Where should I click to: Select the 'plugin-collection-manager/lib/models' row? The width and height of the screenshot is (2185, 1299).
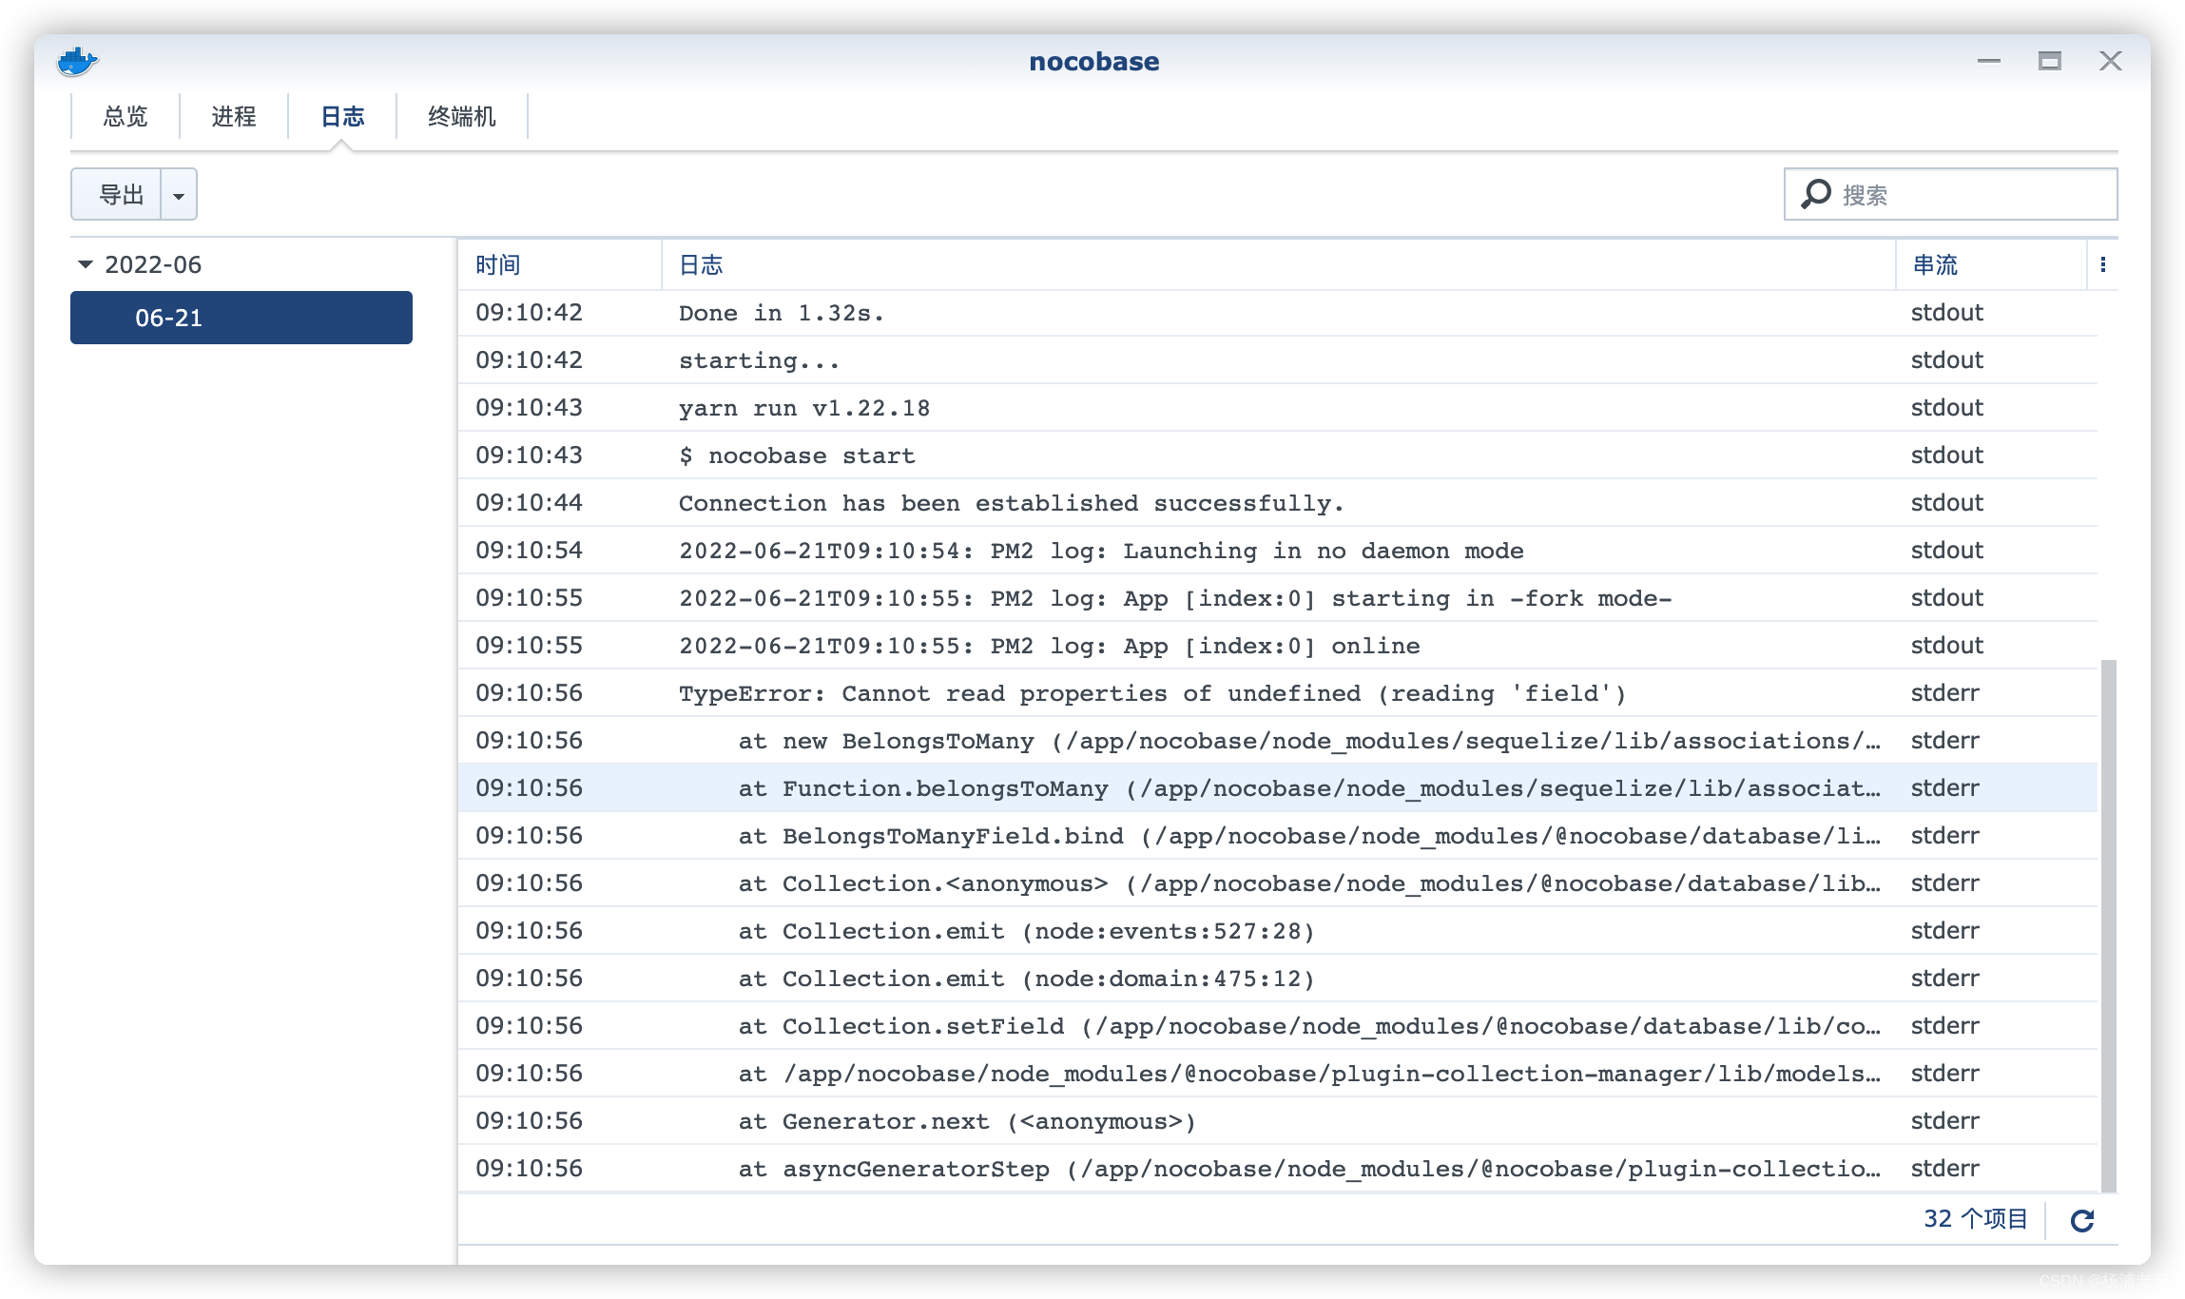(x=1278, y=1074)
